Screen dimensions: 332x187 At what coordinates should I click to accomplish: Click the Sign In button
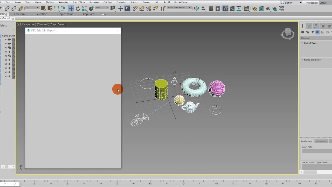coord(287,3)
